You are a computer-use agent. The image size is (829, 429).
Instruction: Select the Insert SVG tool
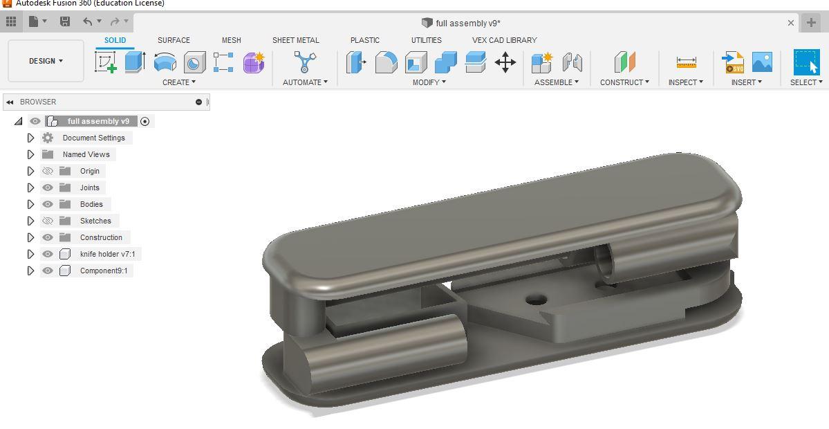[732, 62]
